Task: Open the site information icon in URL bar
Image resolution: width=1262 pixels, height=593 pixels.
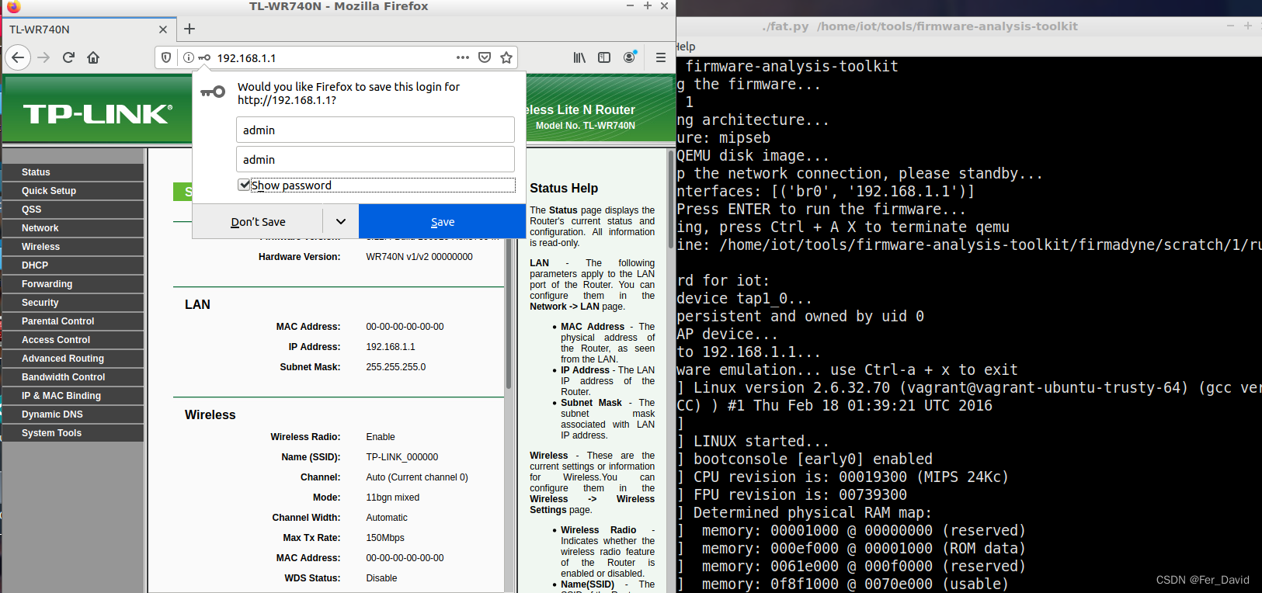Action: click(x=188, y=57)
